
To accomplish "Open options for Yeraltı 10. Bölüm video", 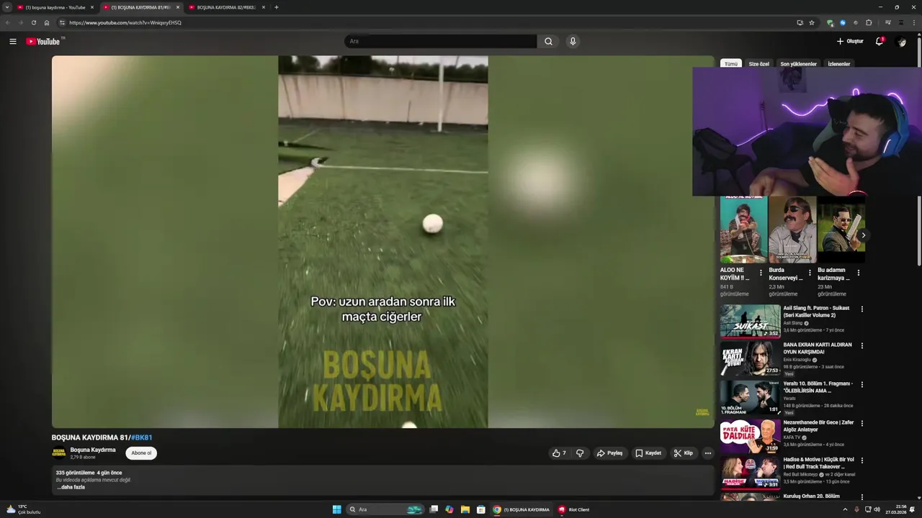I will point(861,385).
